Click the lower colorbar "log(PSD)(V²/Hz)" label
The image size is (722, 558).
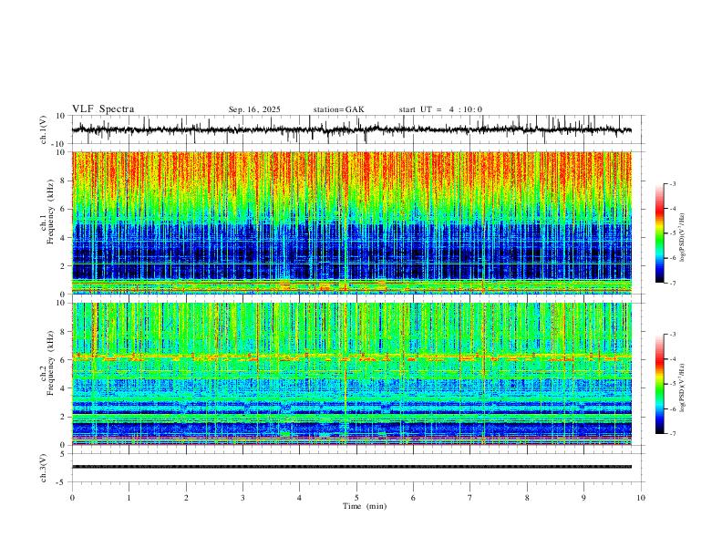click(683, 387)
